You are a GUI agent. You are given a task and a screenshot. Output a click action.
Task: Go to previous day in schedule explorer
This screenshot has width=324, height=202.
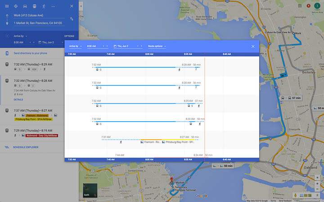[x=138, y=46]
